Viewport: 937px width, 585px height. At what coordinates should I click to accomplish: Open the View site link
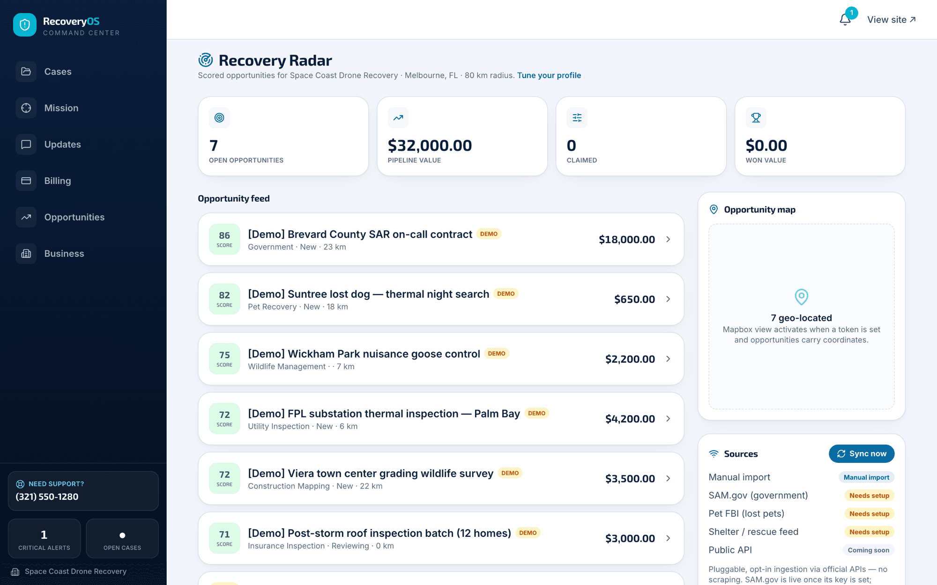point(892,20)
